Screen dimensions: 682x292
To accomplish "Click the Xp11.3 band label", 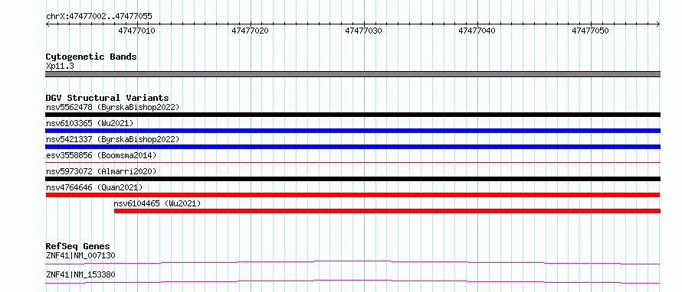I will click(x=60, y=67).
